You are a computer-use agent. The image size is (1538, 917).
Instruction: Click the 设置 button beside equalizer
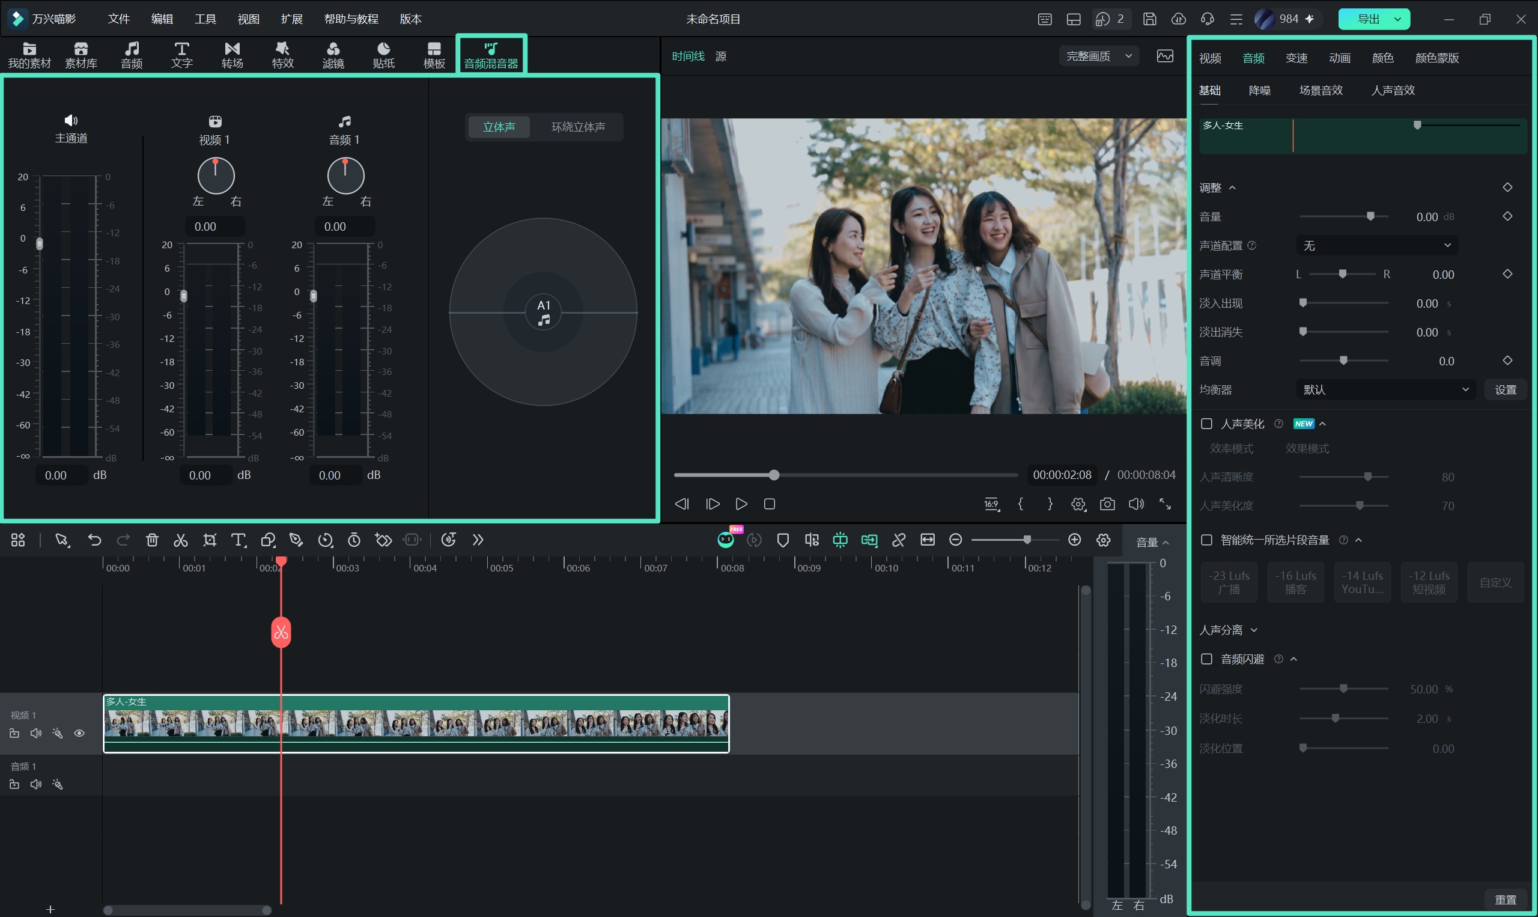pos(1506,389)
